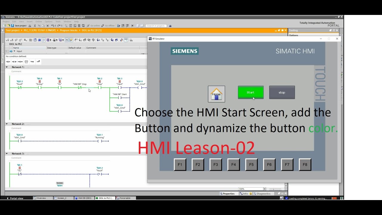Close all networks icon in editor toolbar

pos(39,40)
